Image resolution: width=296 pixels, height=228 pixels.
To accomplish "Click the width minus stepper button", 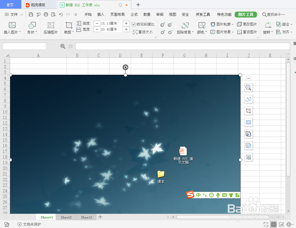I will tap(97, 29).
